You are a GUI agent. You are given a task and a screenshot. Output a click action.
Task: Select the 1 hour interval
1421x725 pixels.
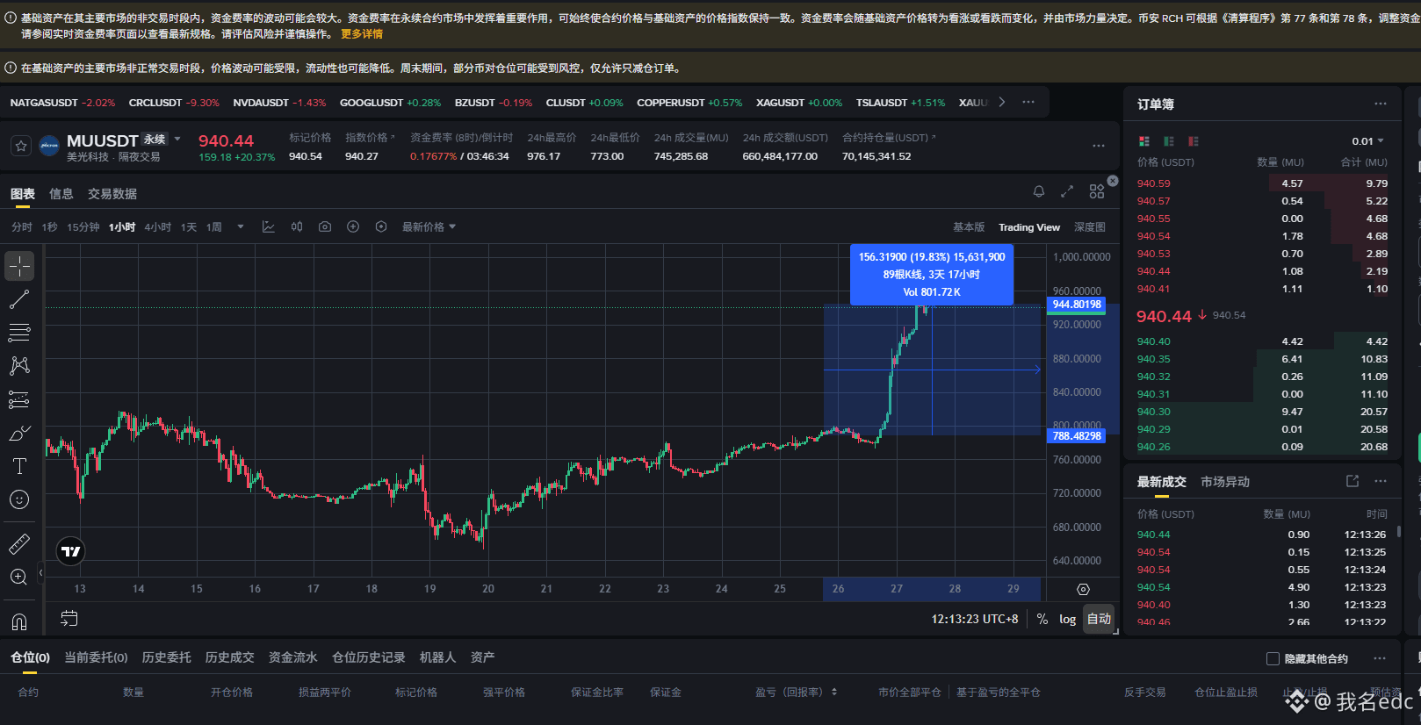tap(122, 227)
